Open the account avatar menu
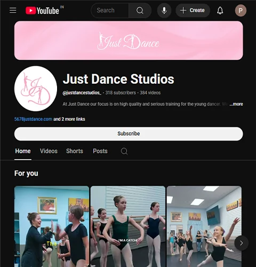Screen dimensions: 256x267 (241, 11)
